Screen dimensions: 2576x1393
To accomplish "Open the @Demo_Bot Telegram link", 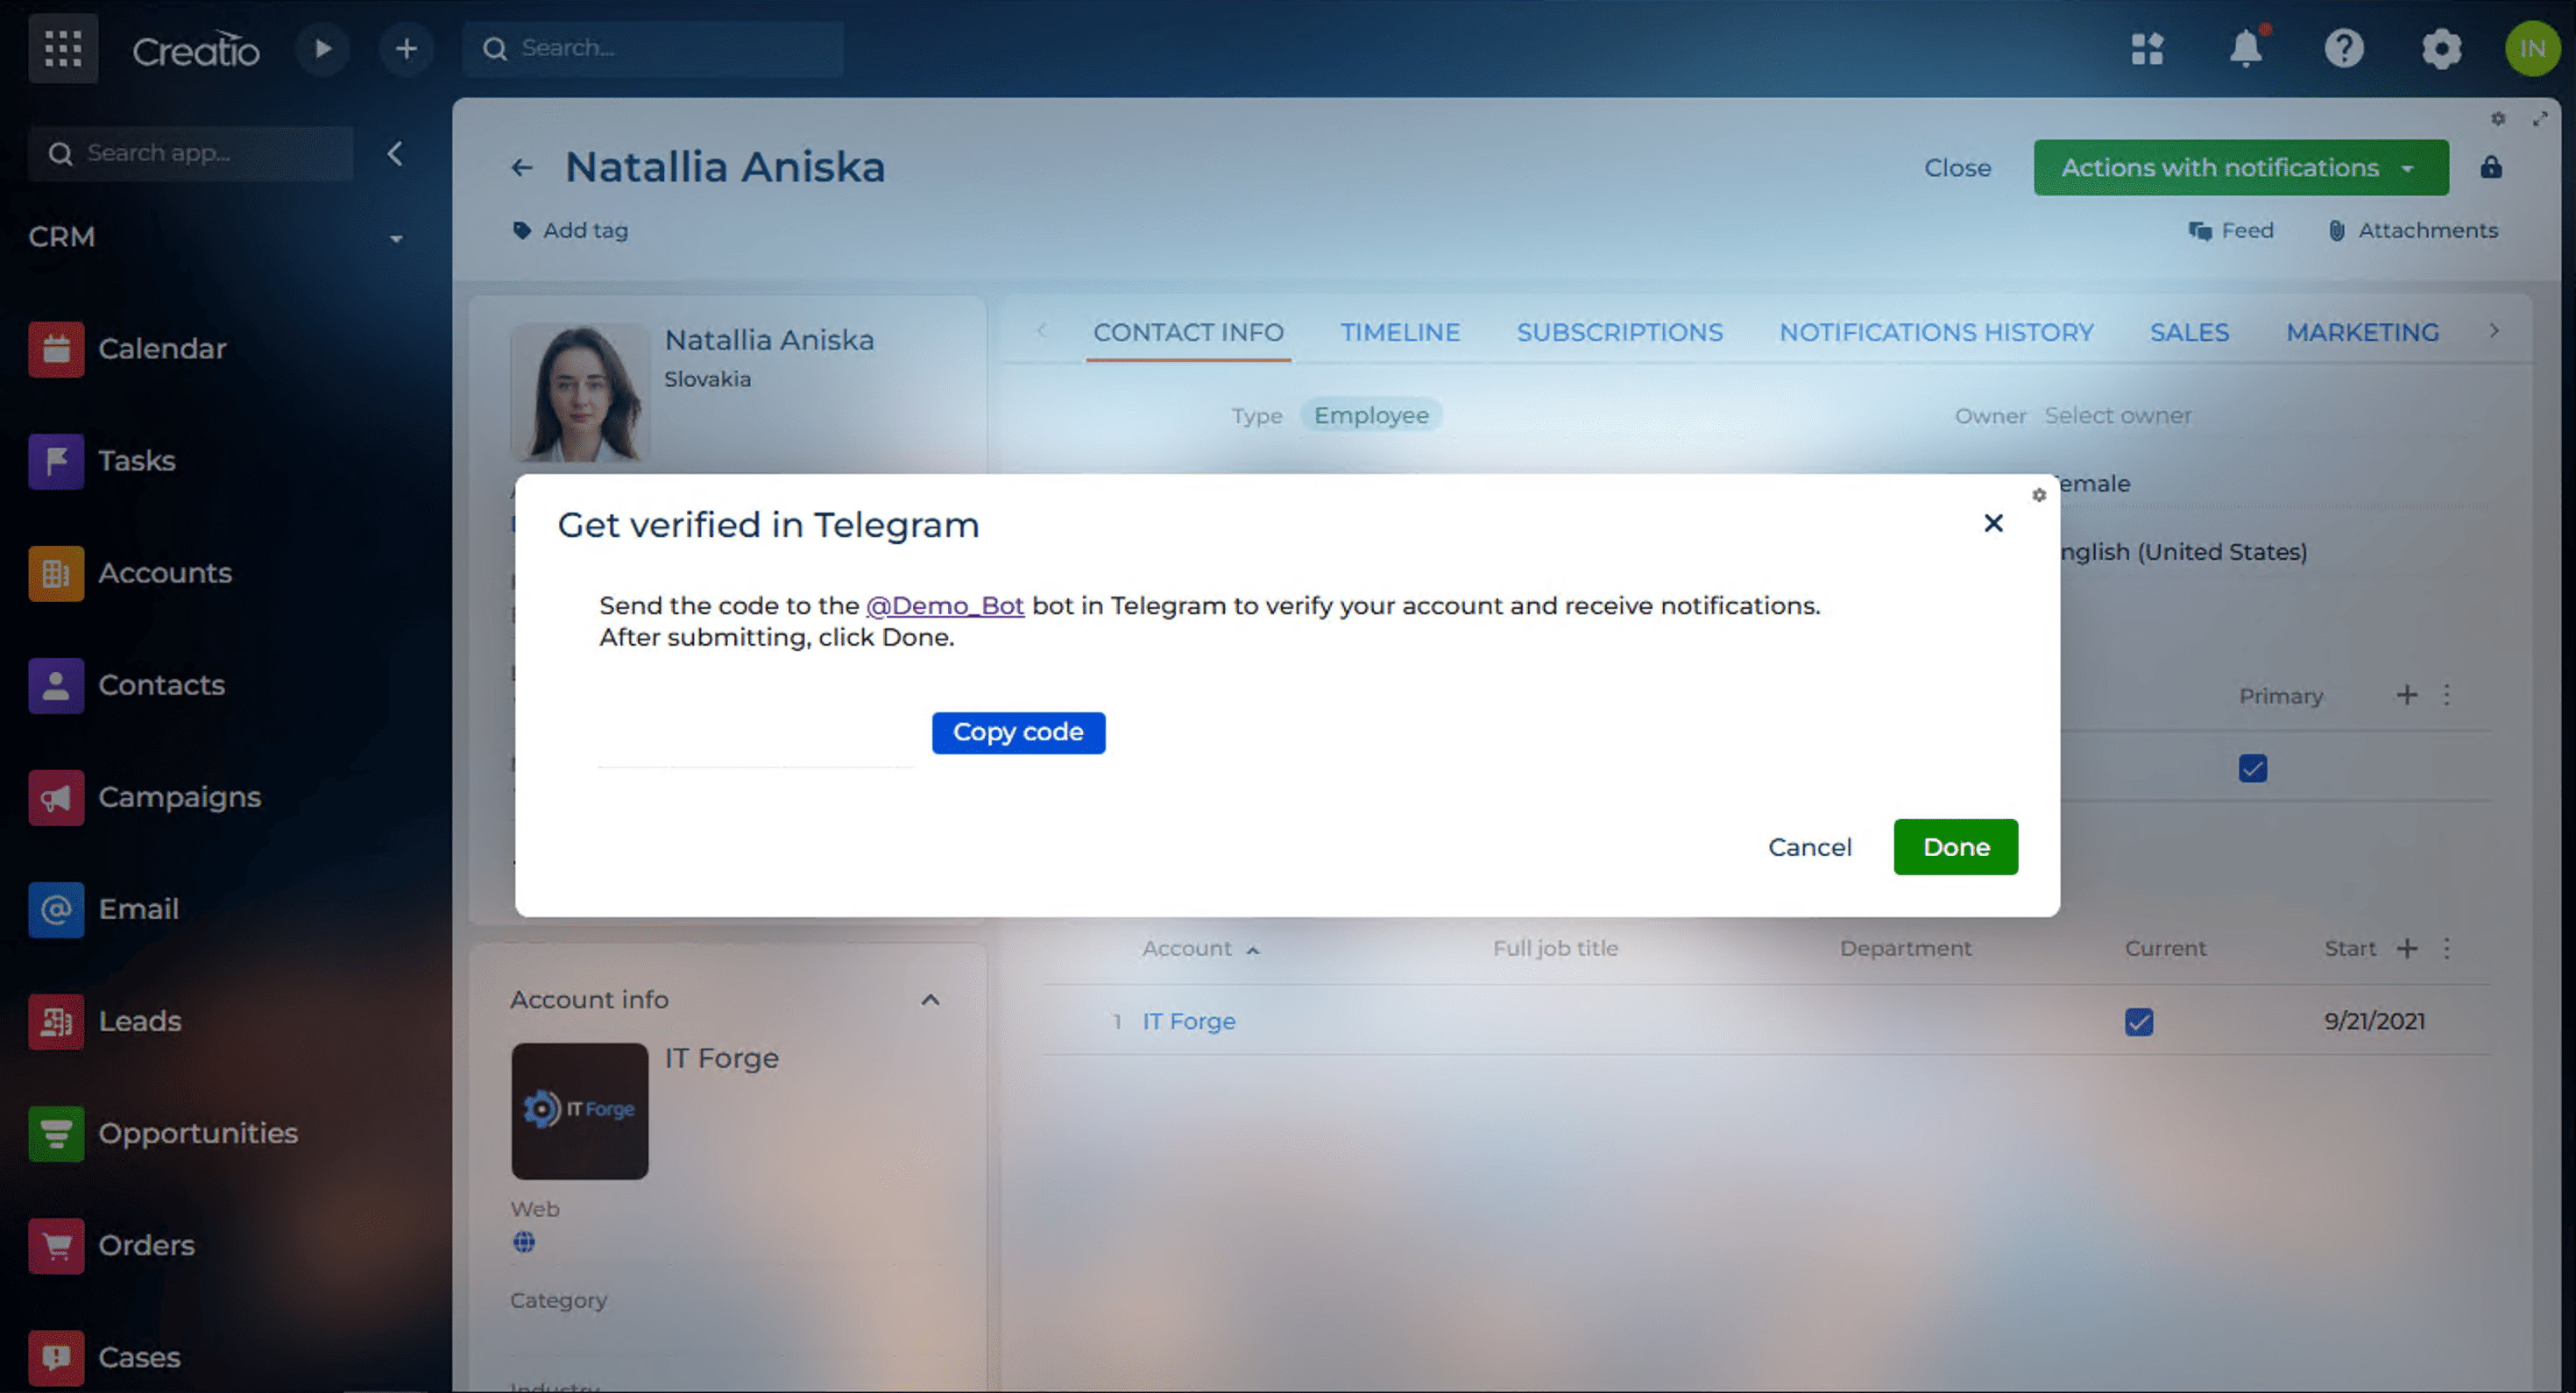I will point(944,606).
